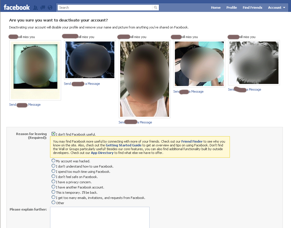Click the search magnifier button
The width and height of the screenshot is (291, 228).
coord(156,8)
